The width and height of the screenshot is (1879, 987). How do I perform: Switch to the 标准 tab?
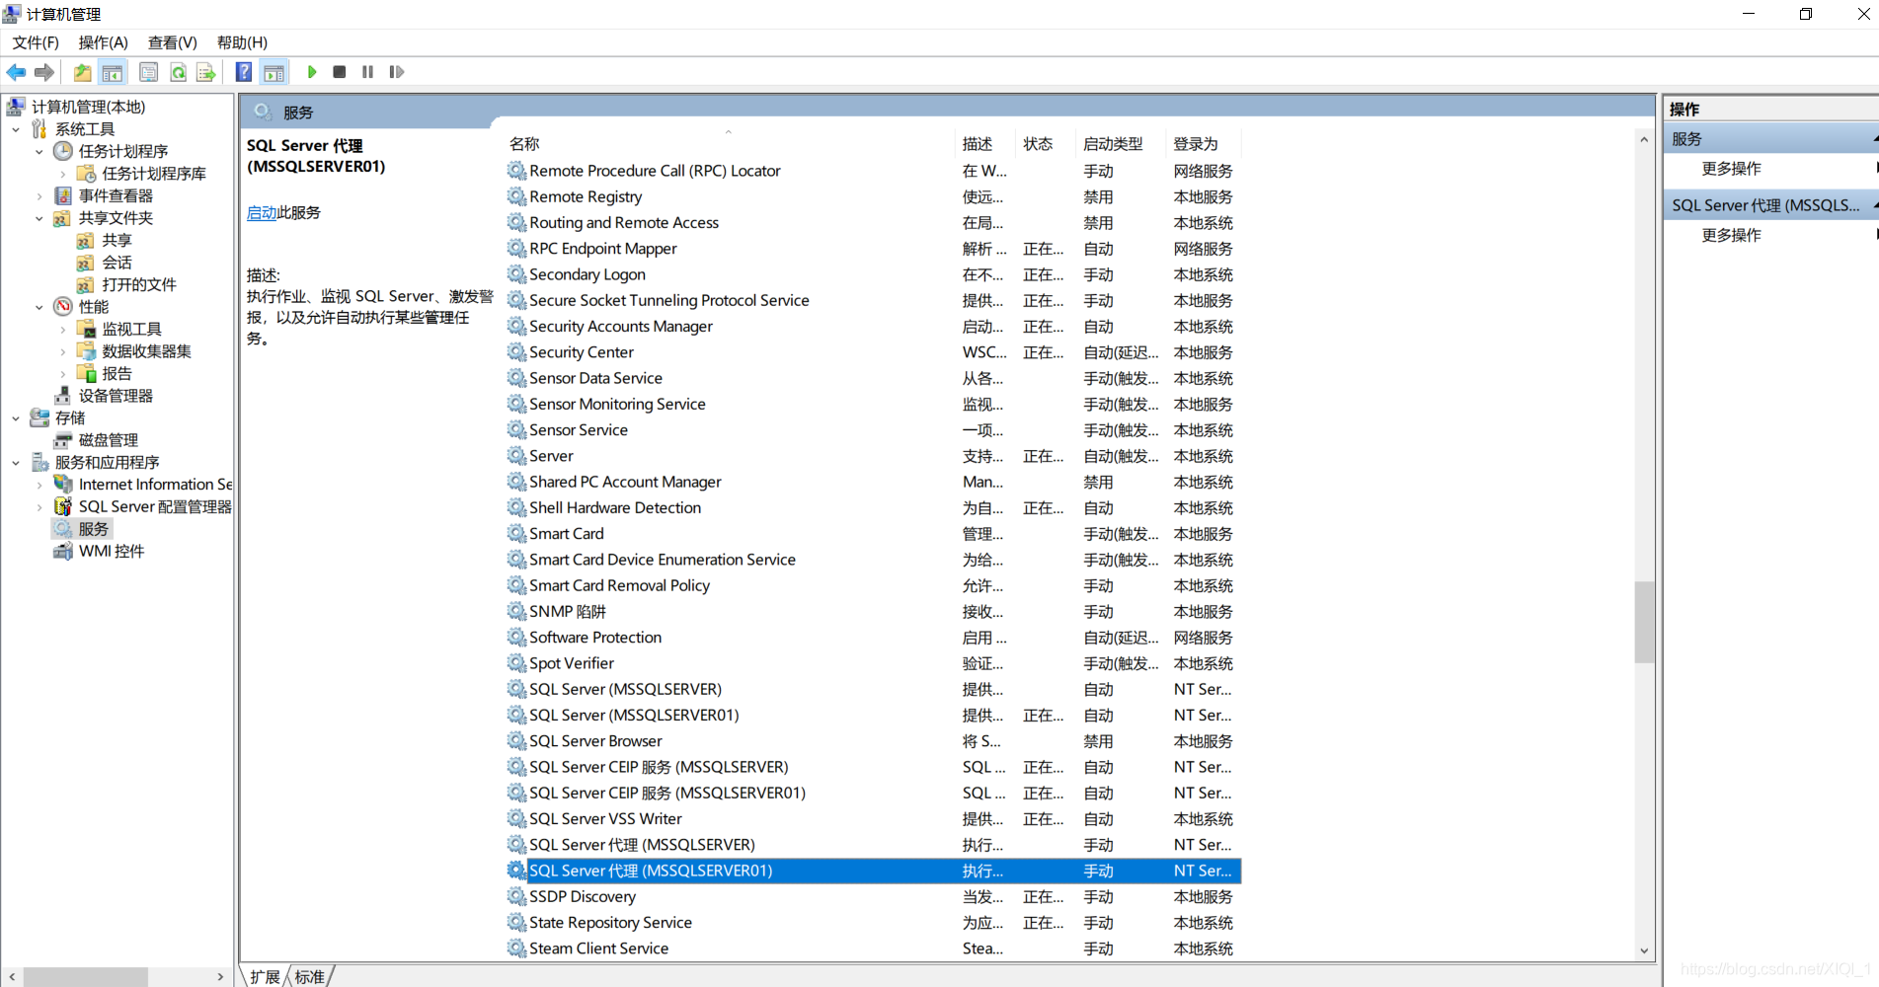click(x=310, y=976)
